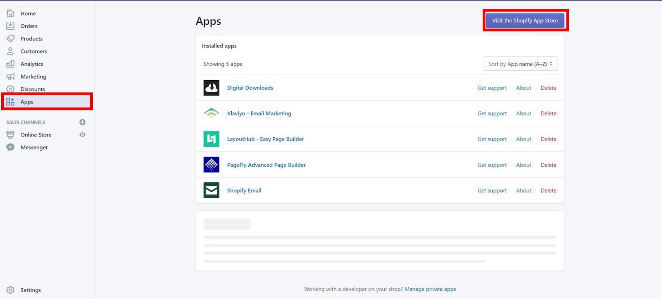Image resolution: width=662 pixels, height=299 pixels.
Task: Click the "Installed apps" heading
Action: click(219, 45)
